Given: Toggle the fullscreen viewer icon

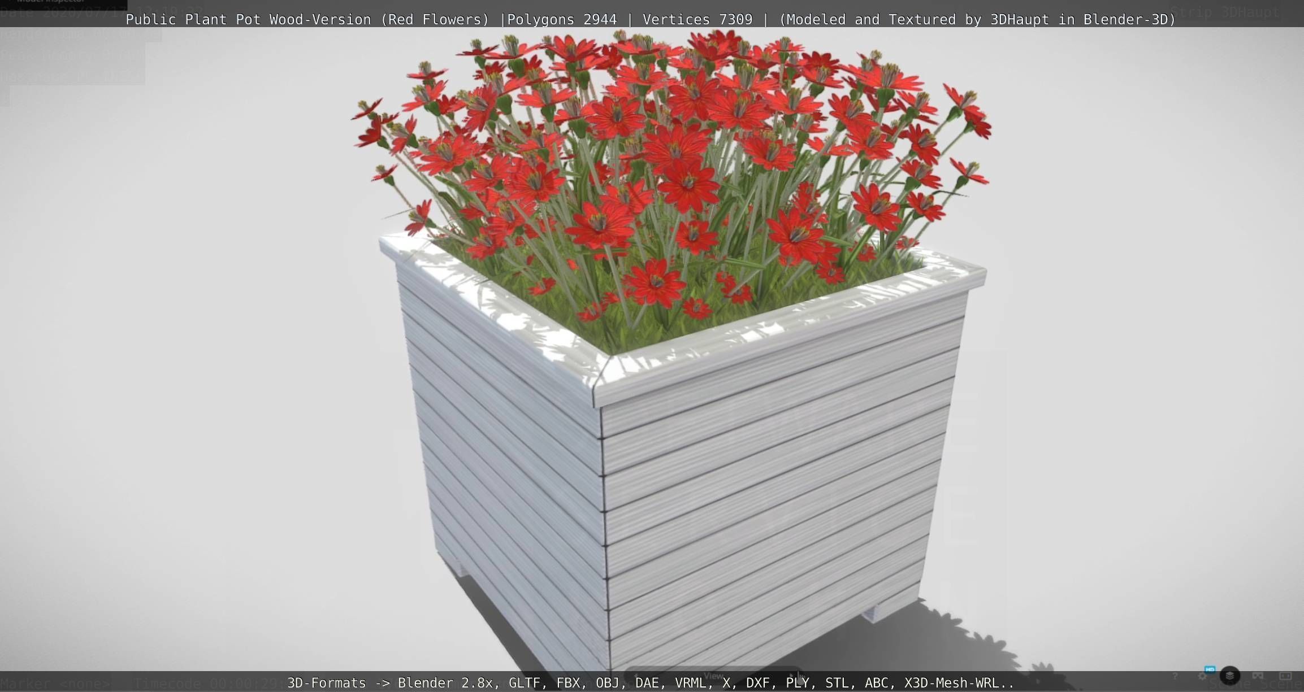Looking at the screenshot, I should click(x=1285, y=676).
